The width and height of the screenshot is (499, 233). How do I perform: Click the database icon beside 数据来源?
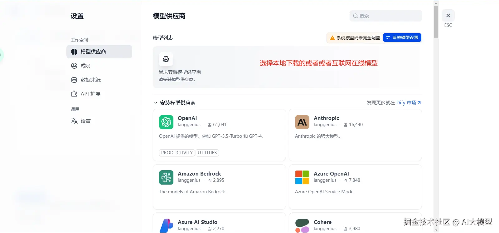coord(74,80)
